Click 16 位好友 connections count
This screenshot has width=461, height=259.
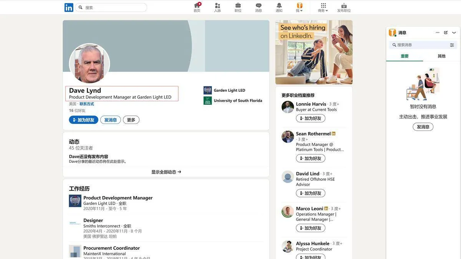tap(77, 111)
